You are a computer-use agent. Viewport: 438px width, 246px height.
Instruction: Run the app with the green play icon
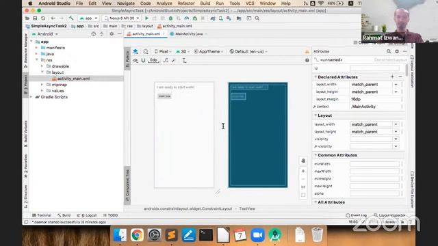tap(146, 18)
